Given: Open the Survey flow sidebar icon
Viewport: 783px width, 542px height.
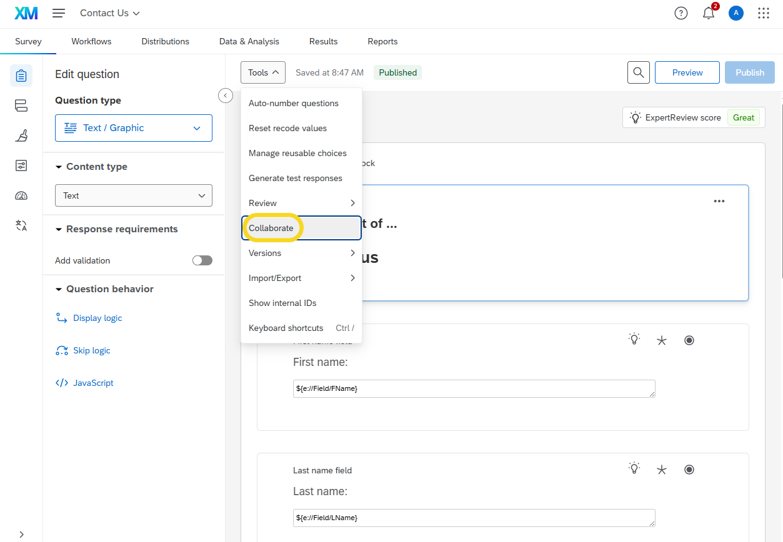Looking at the screenshot, I should coord(21,106).
